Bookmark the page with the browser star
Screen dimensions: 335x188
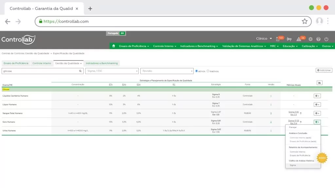pyautogui.click(x=305, y=21)
